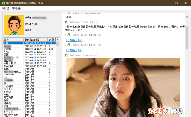Screen dimensions: 191x117
Task: Select row dated 2022-04-17 13:04:08
Action: pyautogui.click(x=29, y=57)
